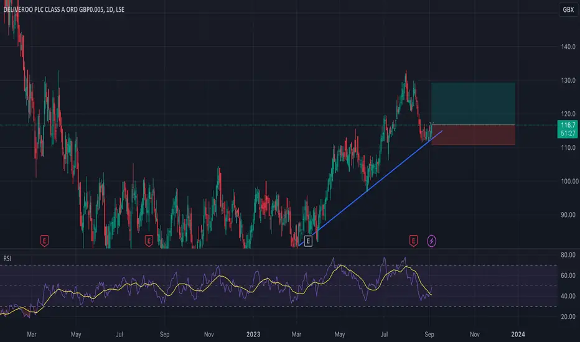Click the 130.0 price axis label
This screenshot has width=580, height=342.
tap(568, 80)
